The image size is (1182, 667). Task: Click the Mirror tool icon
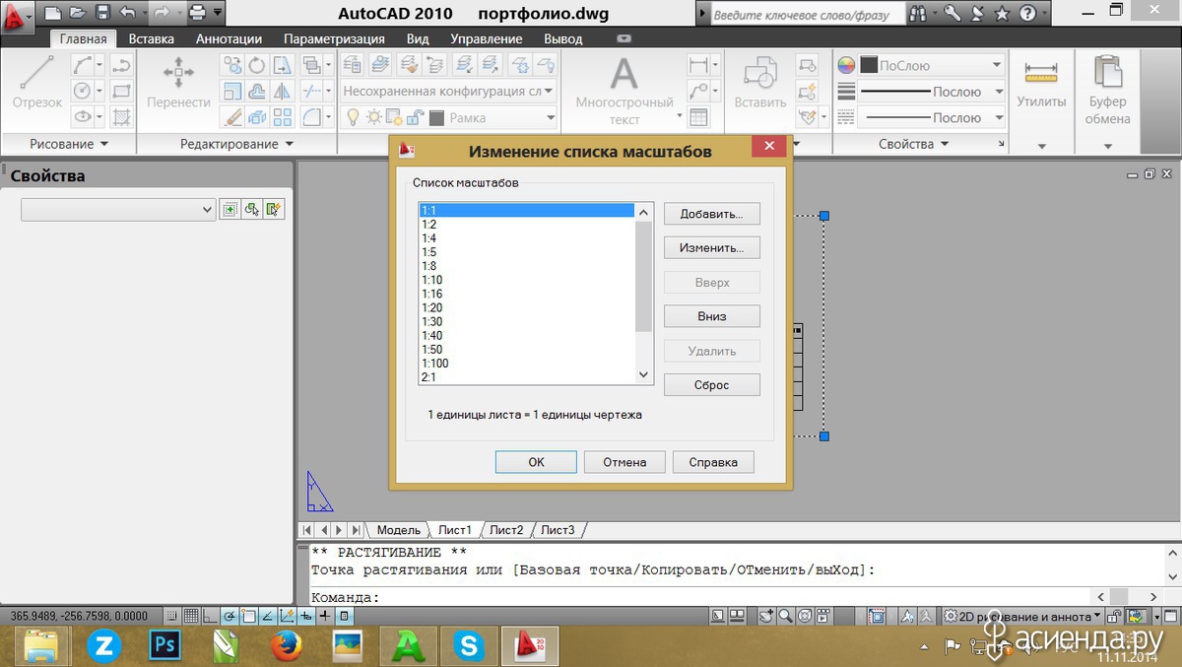[x=283, y=91]
